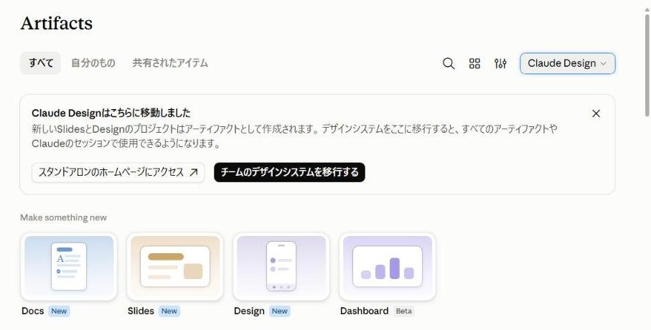Click the Beta badge beside Dashboard
This screenshot has width=651, height=330.
(x=403, y=311)
